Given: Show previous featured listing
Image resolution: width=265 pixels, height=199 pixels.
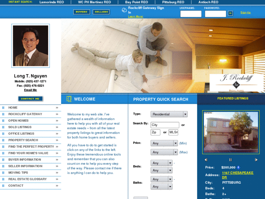Looking at the screenshot, I should [x=206, y=160].
